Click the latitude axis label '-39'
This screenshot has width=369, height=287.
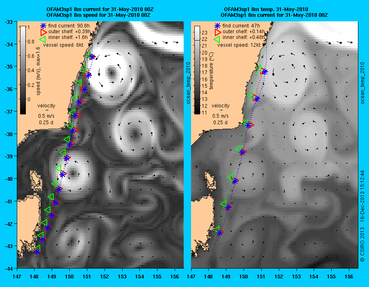(x=8, y=156)
